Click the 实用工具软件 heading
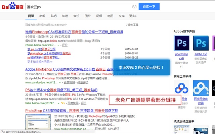 (x=182, y=76)
